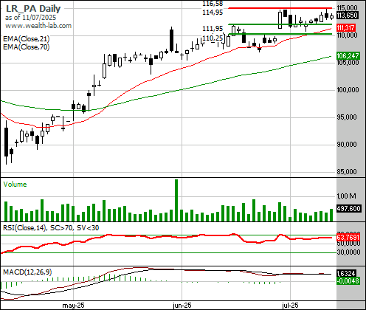The width and height of the screenshot is (366, 310).
Task: Select the EMA(Close,70) indicator label
Action: point(27,46)
